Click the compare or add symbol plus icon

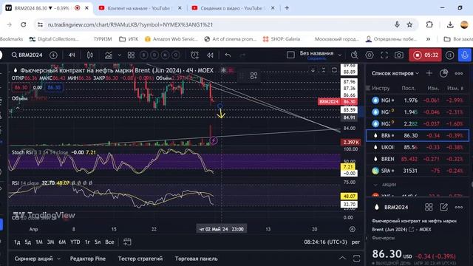click(53, 55)
